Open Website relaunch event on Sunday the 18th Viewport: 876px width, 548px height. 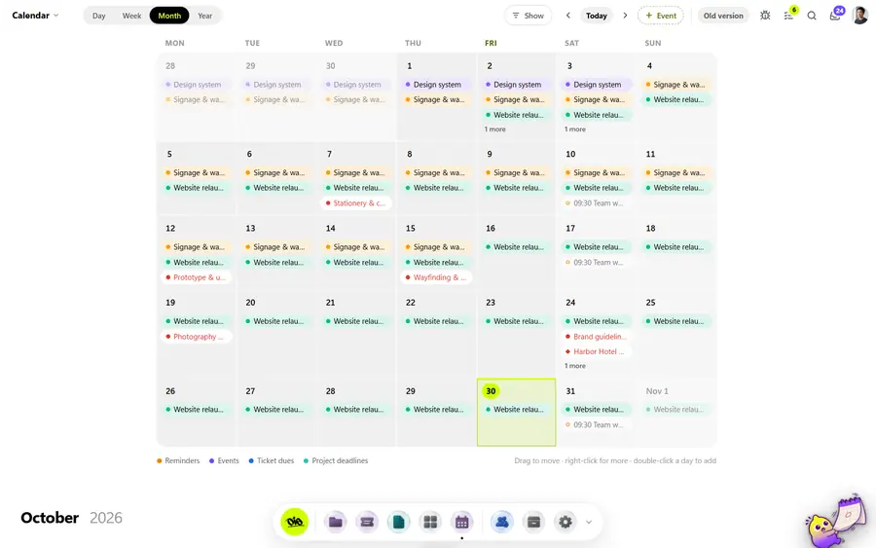pyautogui.click(x=676, y=247)
